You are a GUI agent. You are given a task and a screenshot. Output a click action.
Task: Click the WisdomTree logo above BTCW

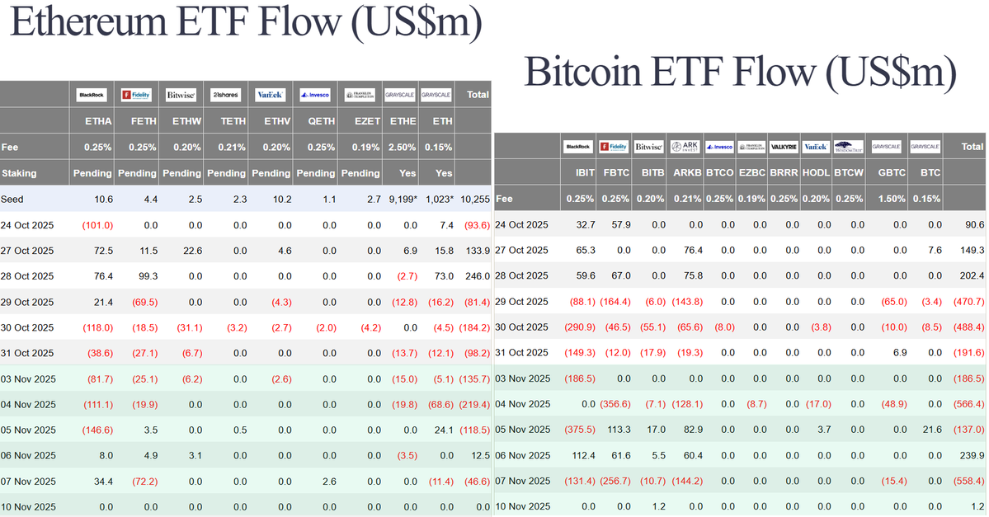click(848, 147)
